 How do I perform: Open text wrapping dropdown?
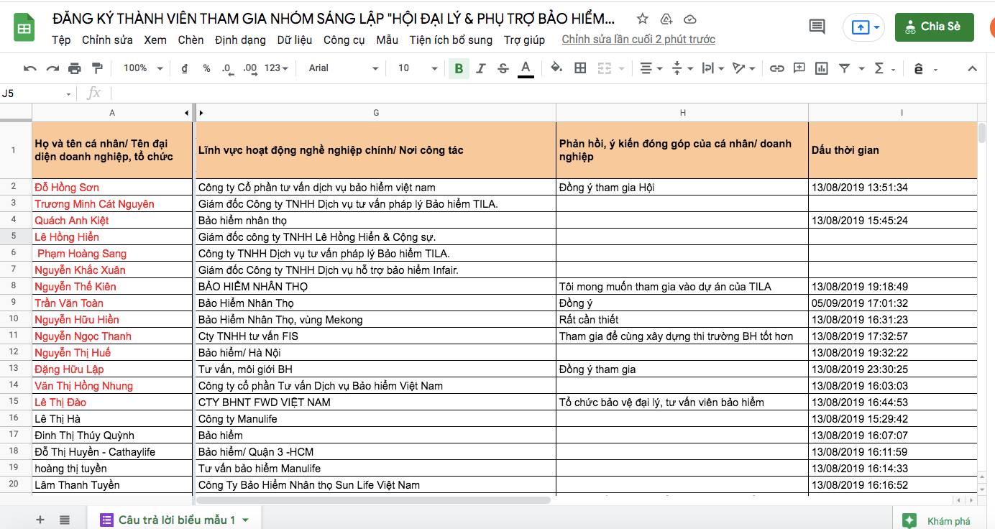coord(712,68)
